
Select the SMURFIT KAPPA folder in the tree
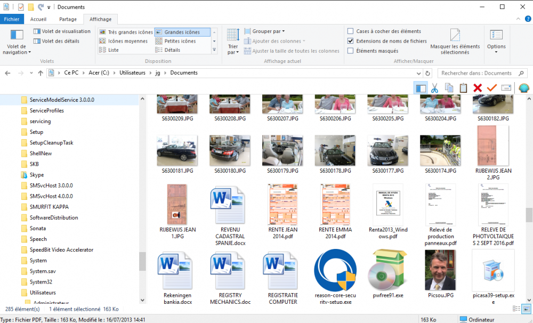[x=49, y=207]
